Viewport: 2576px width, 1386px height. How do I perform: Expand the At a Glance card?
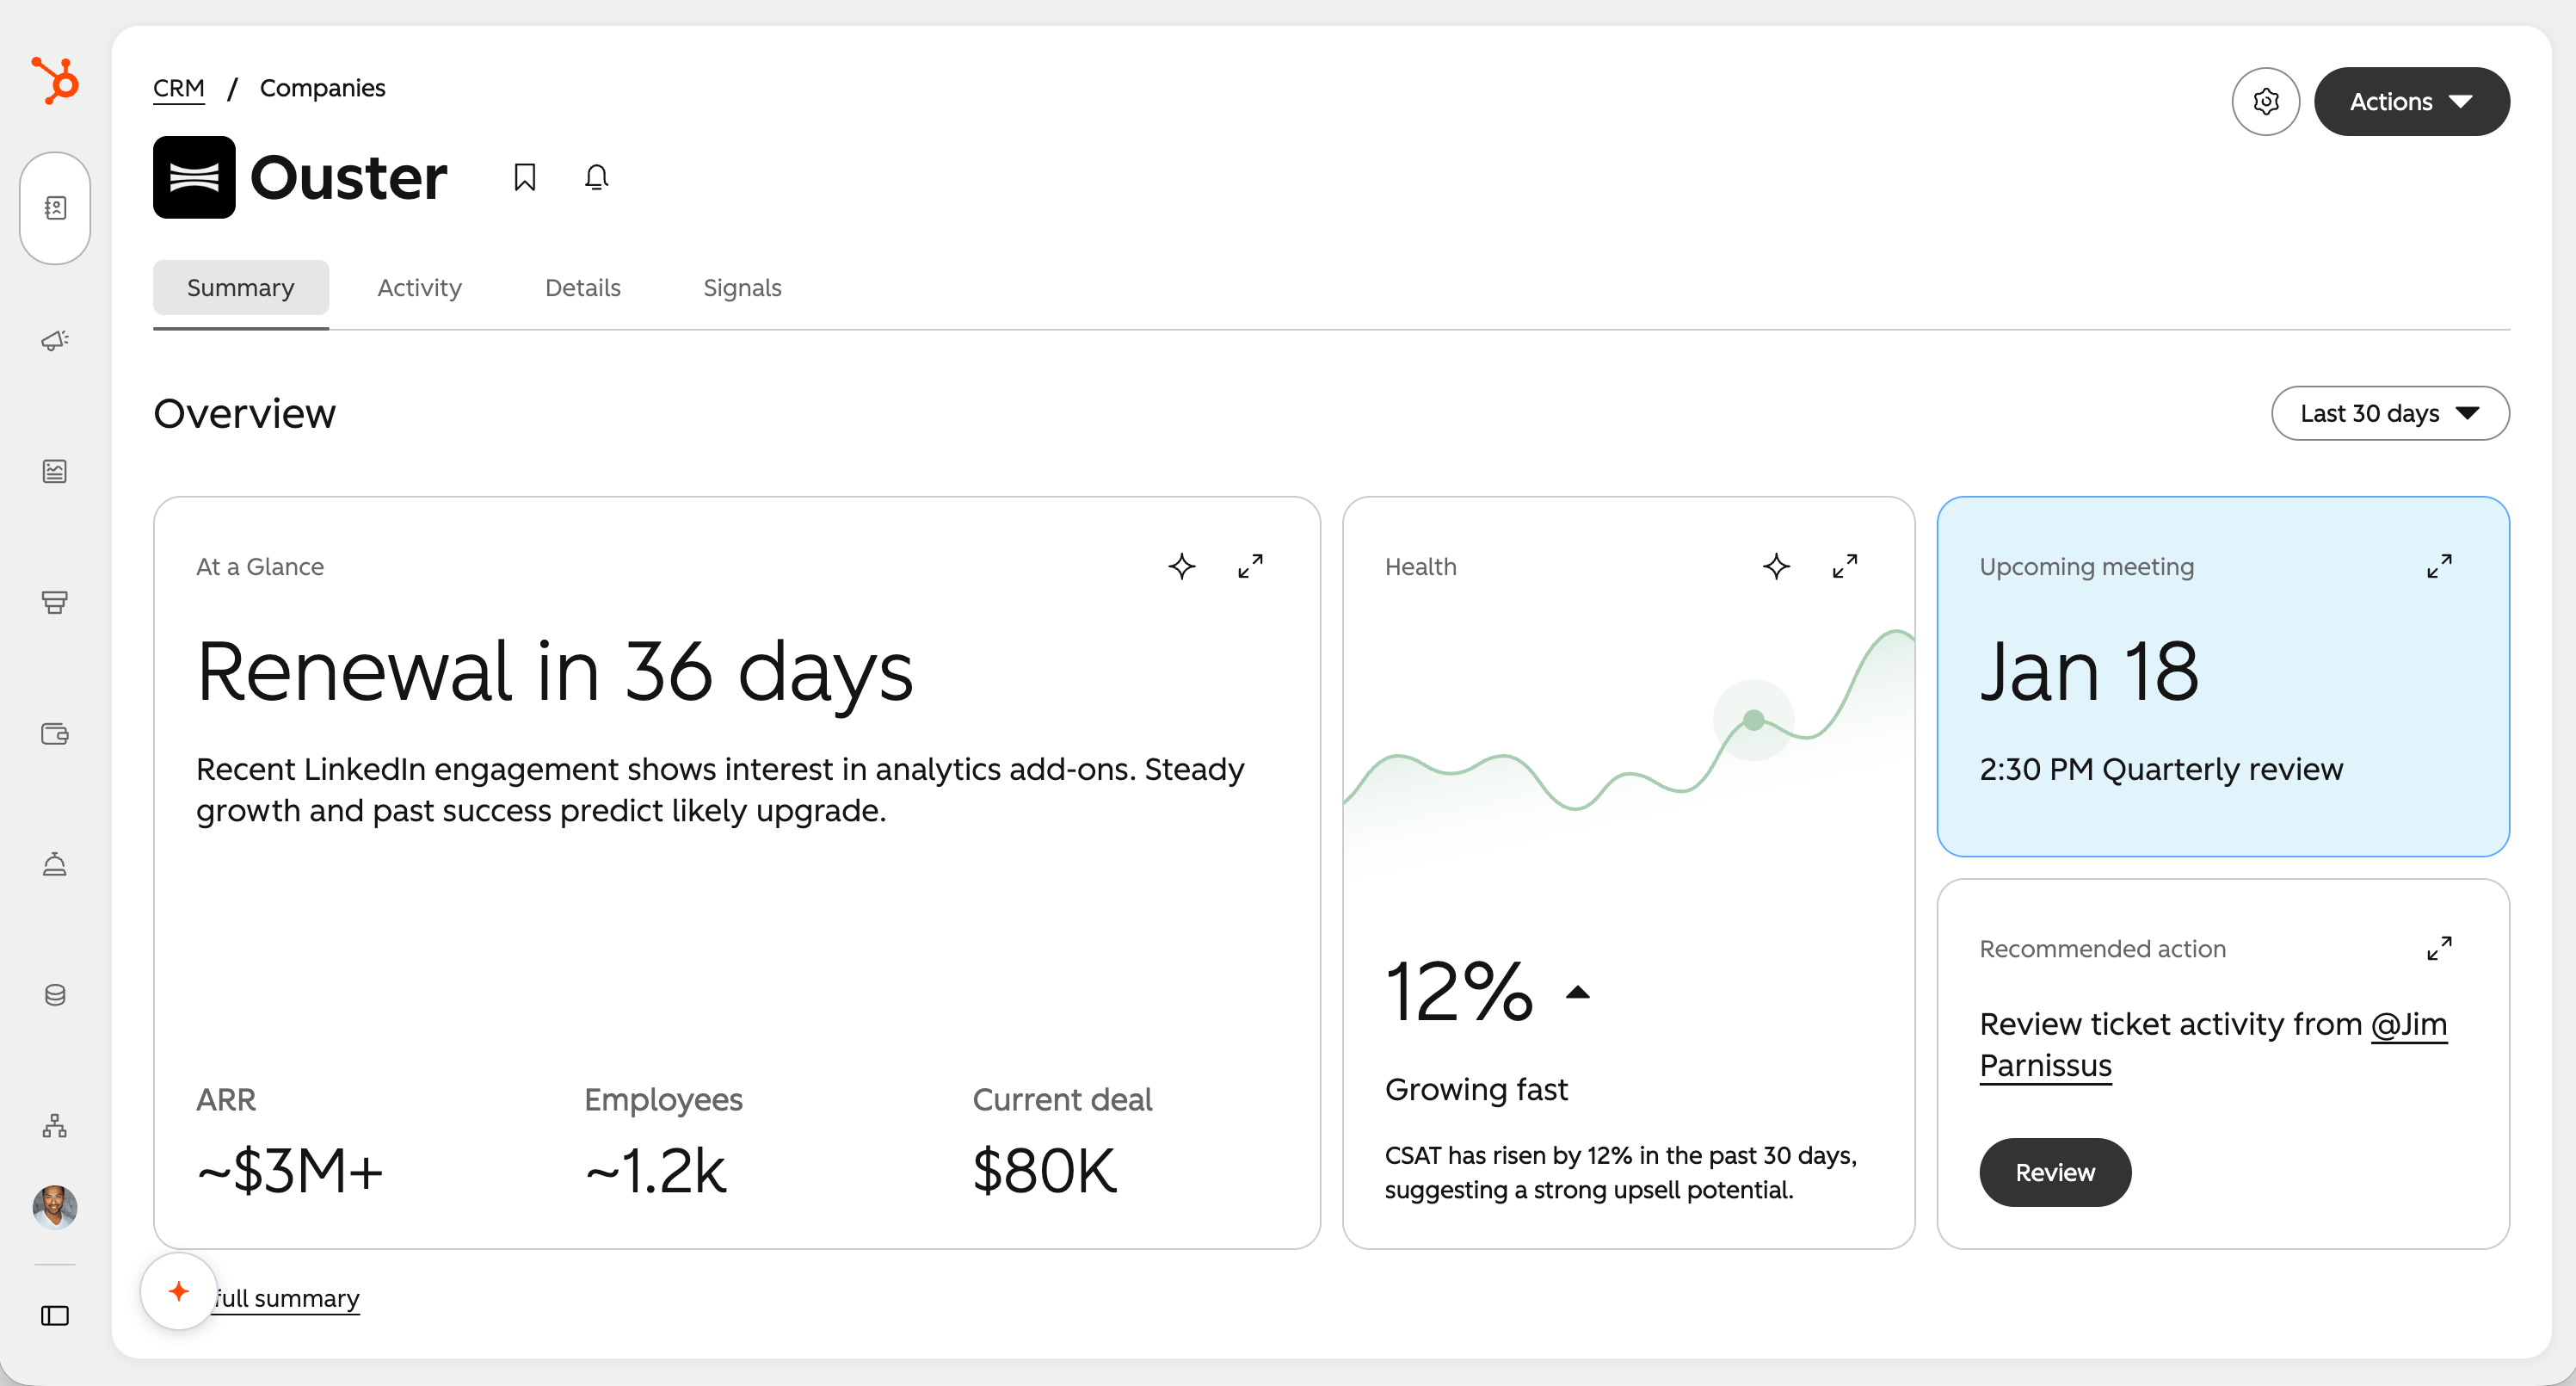click(1250, 566)
